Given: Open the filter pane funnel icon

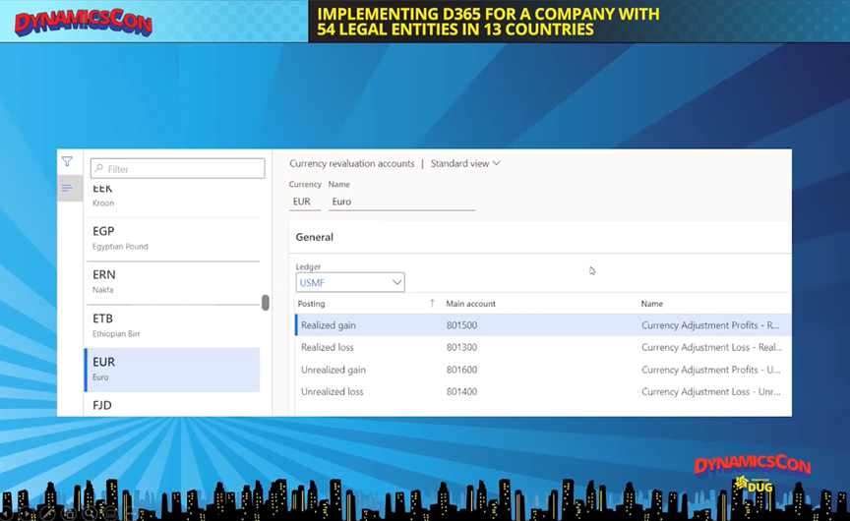Looking at the screenshot, I should coord(67,162).
